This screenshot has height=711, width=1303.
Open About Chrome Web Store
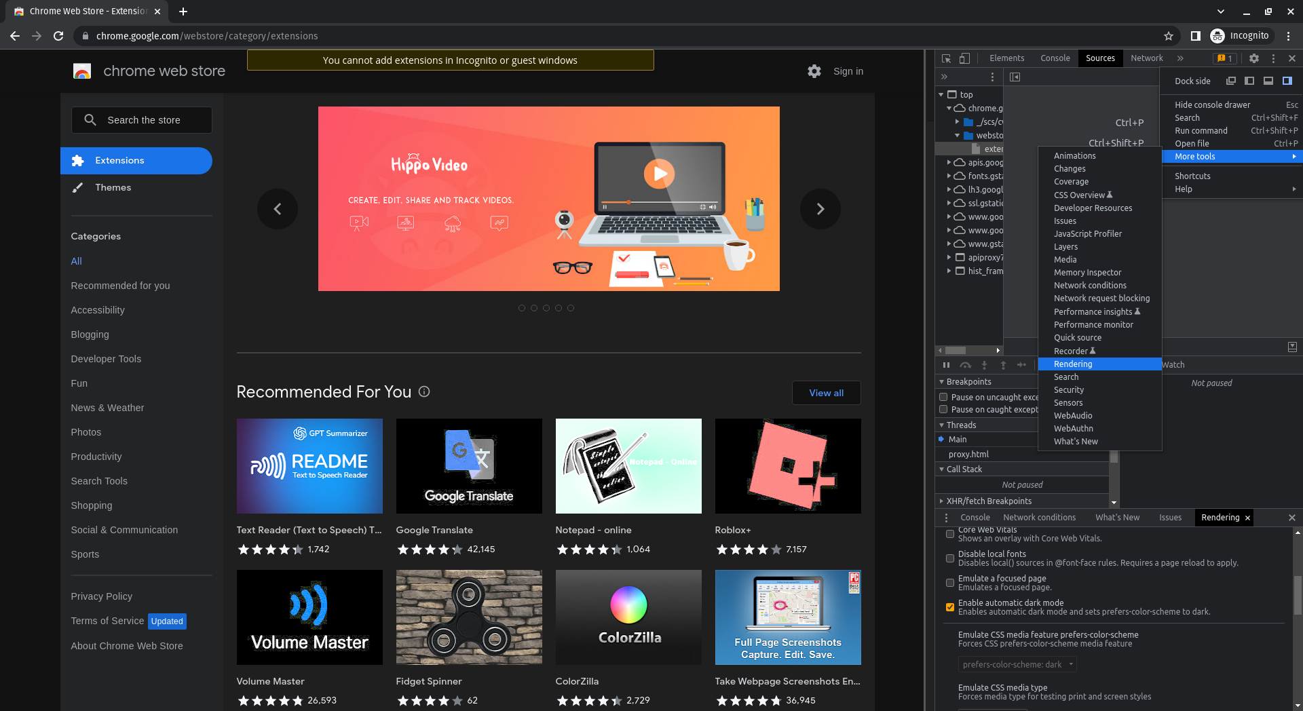coord(127,646)
